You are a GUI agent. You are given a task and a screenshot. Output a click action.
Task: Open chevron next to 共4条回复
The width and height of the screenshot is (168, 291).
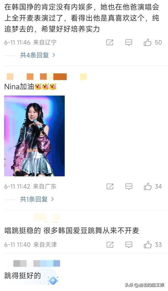pos(54,55)
